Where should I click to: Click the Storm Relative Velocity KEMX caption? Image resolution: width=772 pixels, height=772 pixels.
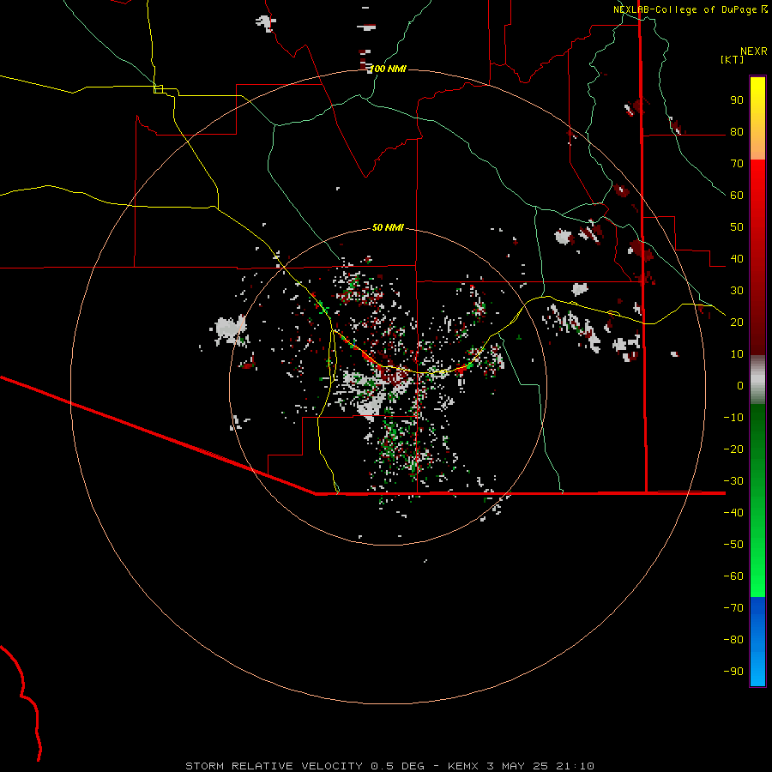tap(389, 766)
